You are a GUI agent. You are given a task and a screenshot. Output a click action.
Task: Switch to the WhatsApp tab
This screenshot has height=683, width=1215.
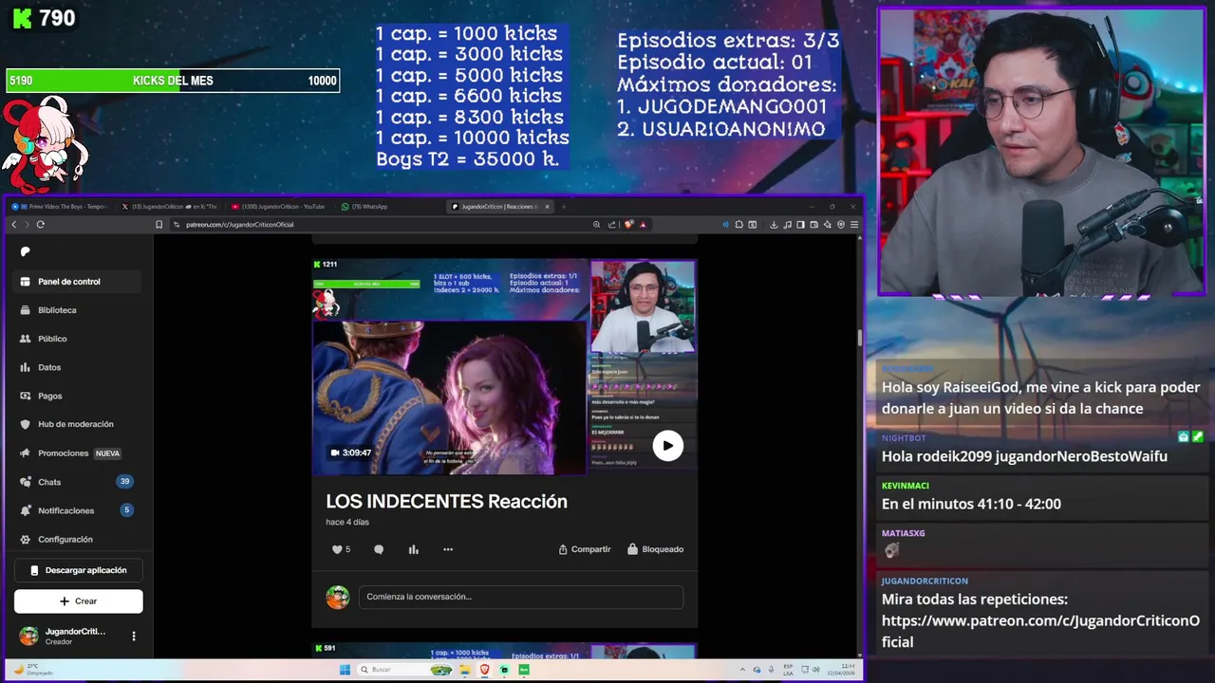pyautogui.click(x=365, y=206)
